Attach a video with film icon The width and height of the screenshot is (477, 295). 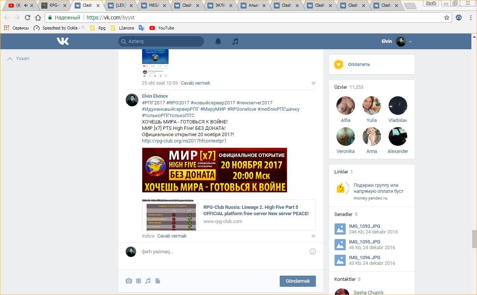[138, 281]
